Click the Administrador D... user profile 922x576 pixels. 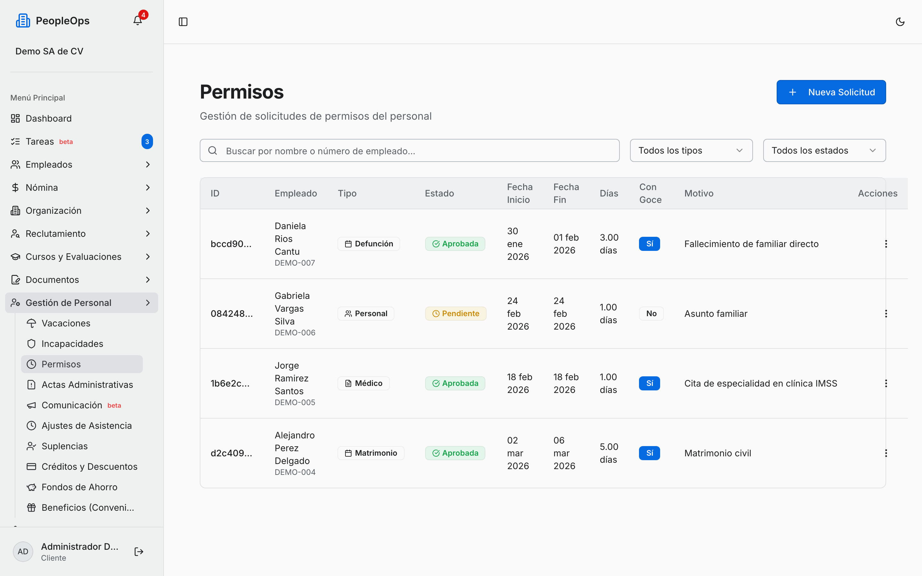coord(80,552)
